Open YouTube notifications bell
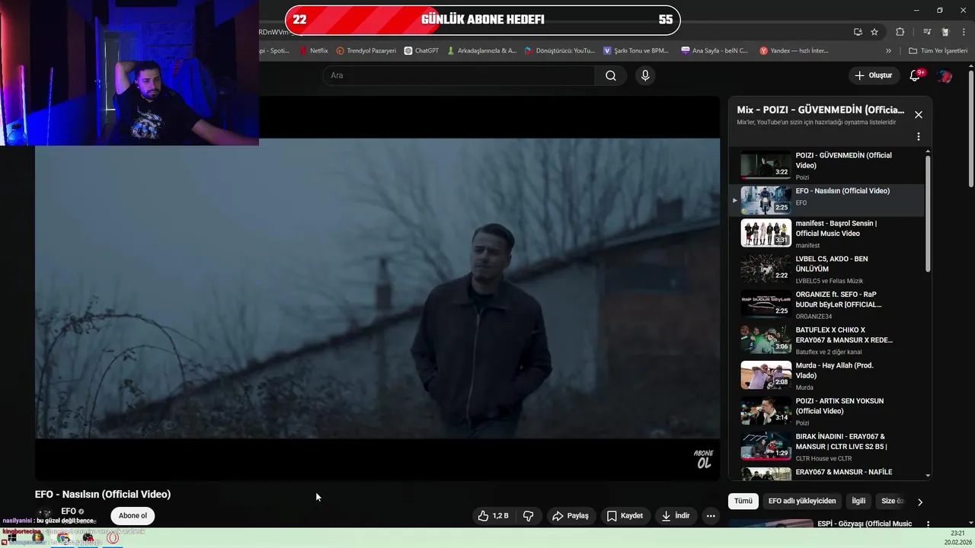975x548 pixels. click(x=916, y=75)
